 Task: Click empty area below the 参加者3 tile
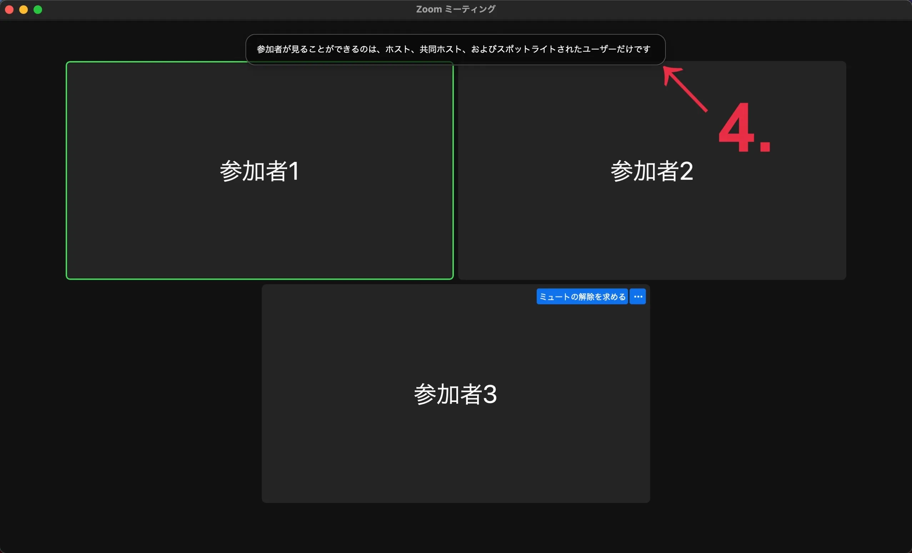point(455,528)
